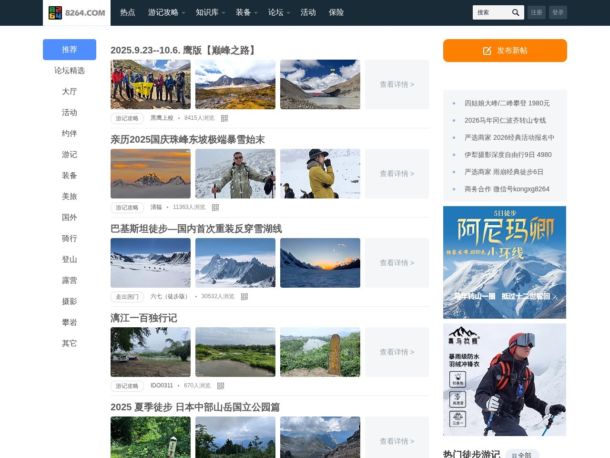610x458 pixels.
Task: Open 亲历2025国庆珠峰东坡极端暴雪始末 post title
Action: pos(188,139)
